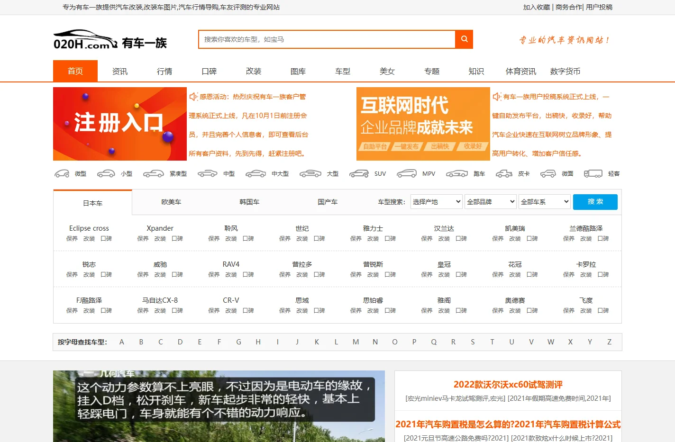Click the speaker icon beside 感恩活动 notice
The height and width of the screenshot is (442, 675).
193,97
